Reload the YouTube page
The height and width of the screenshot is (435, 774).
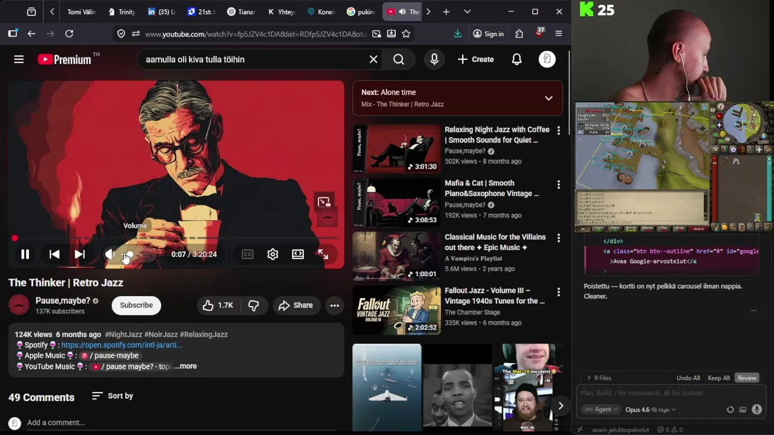(69, 34)
